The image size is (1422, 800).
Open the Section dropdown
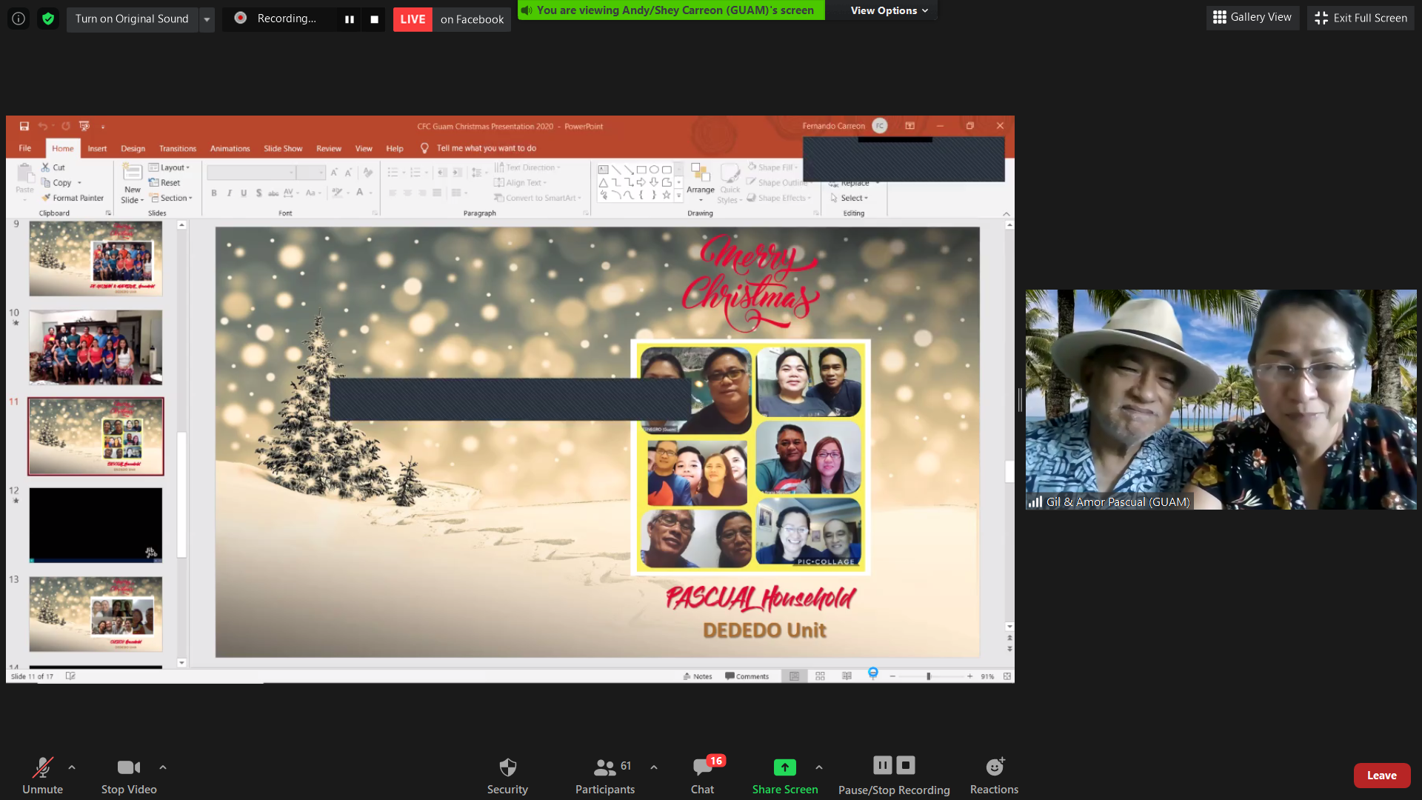click(171, 198)
